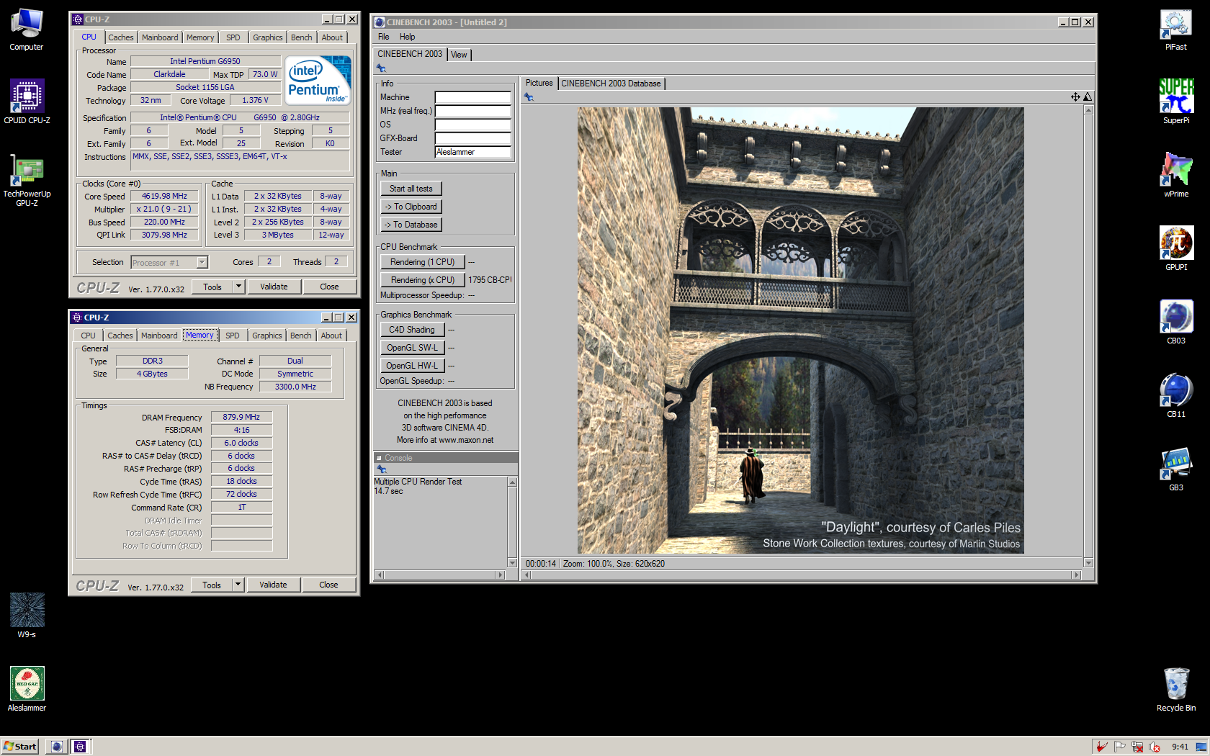Click the Tools button in top CPU-Z
Viewport: 1210px width, 756px height.
[212, 287]
